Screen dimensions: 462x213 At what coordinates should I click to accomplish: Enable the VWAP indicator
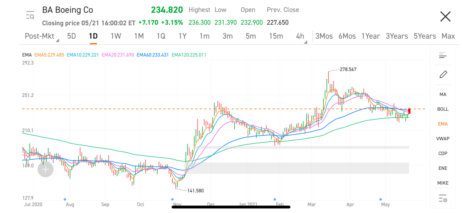[443, 139]
